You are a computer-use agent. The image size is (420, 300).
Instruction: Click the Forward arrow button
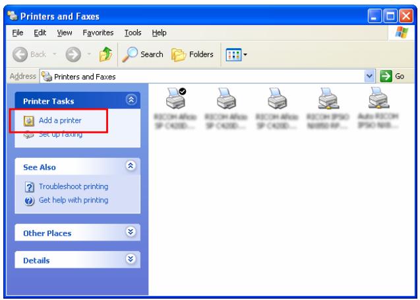[x=73, y=54]
